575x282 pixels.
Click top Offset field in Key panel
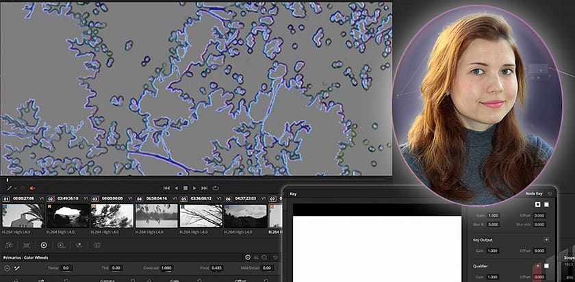point(539,216)
